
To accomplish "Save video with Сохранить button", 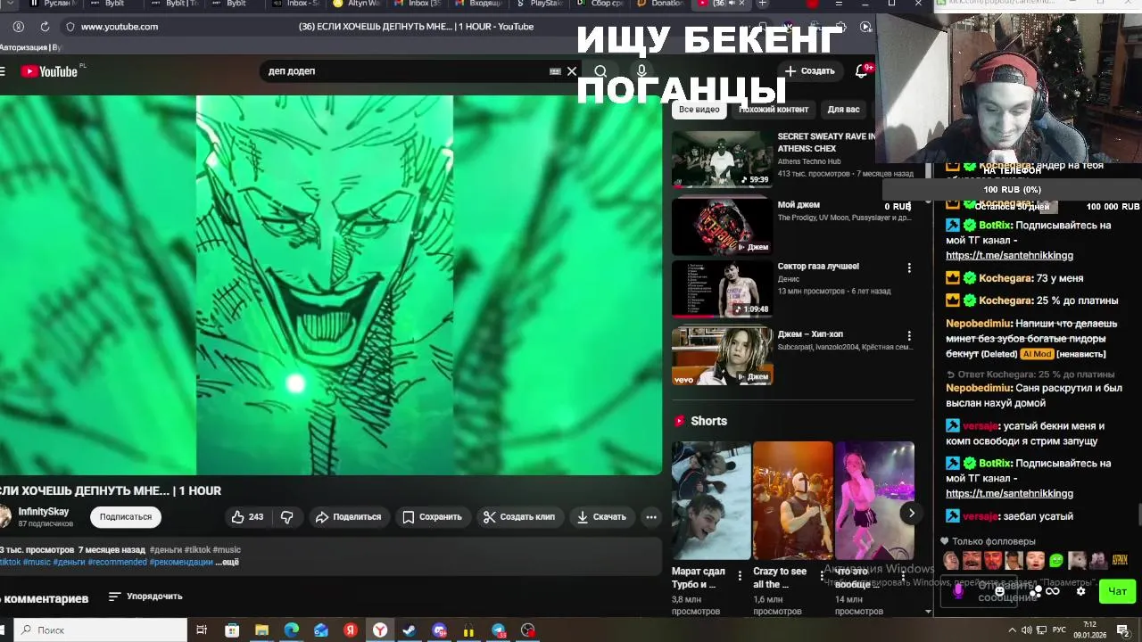I will pyautogui.click(x=432, y=517).
